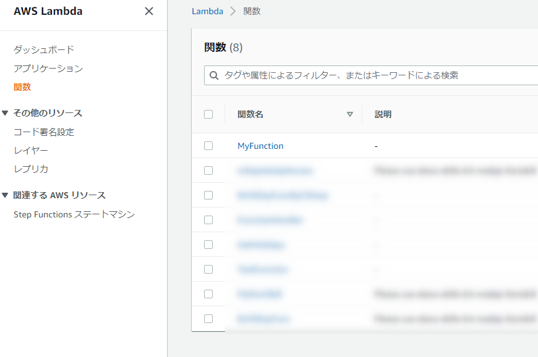Focus the function filter search field
The height and width of the screenshot is (357, 538).
pyautogui.click(x=371, y=75)
